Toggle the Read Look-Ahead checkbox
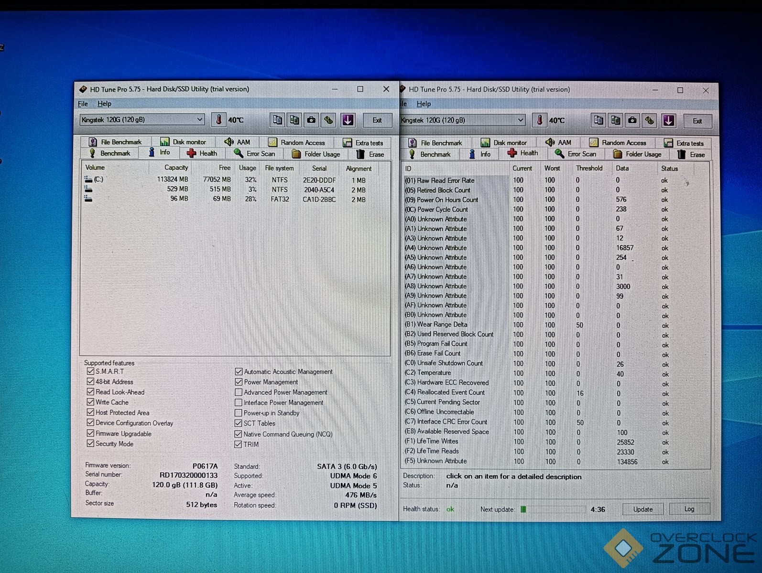This screenshot has height=573, width=762. [x=90, y=392]
